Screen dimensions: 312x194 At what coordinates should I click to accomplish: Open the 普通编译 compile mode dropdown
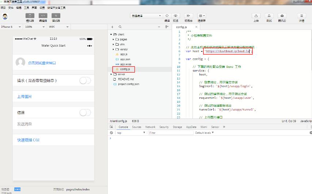[146, 16]
